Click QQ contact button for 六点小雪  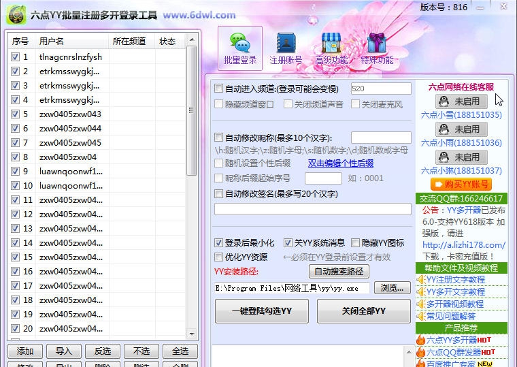[x=461, y=101]
